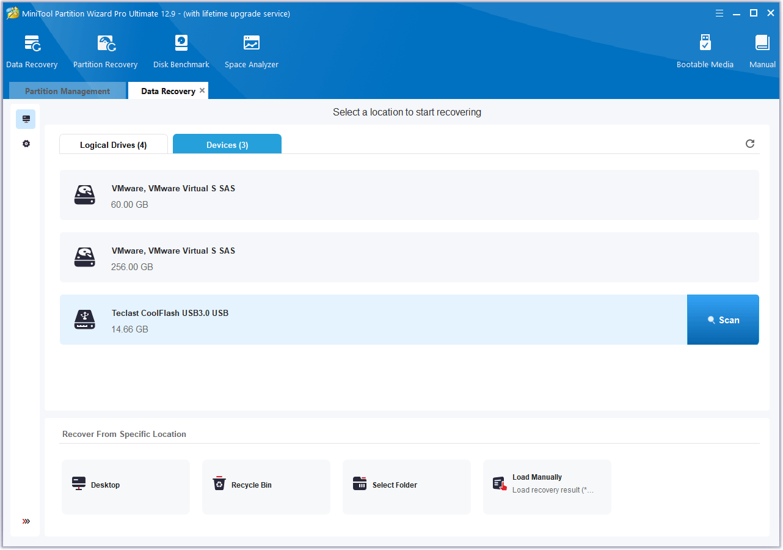783x550 pixels.
Task: Expand the sidebar with double-arrow icon
Action: tap(26, 521)
